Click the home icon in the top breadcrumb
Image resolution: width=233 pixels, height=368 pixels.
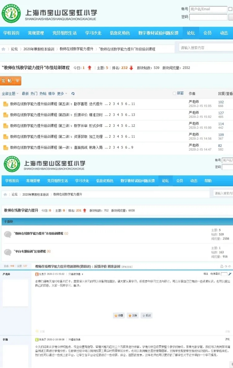[3, 49]
